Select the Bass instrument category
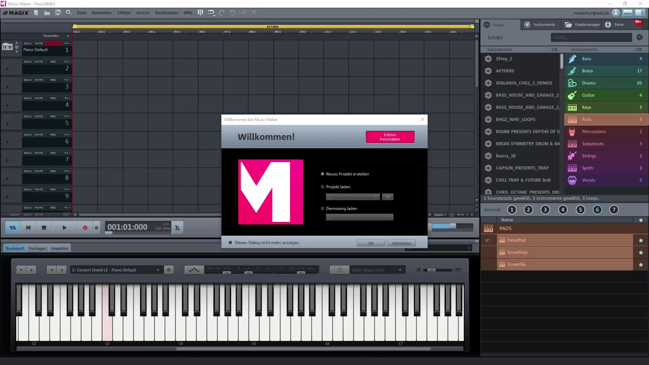Image resolution: width=649 pixels, height=365 pixels. 606,59
